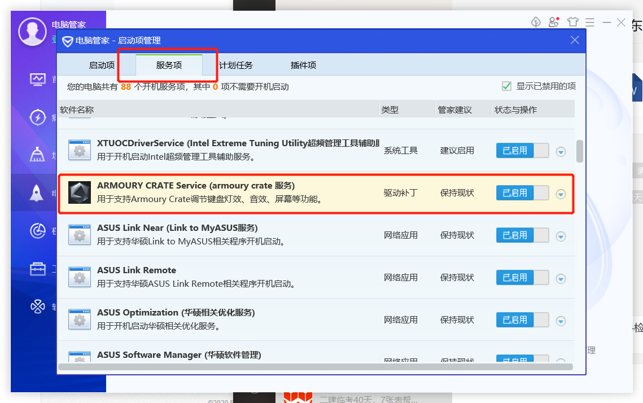Open the monitor home icon in sidebar
This screenshot has width=643, height=403.
pos(38,78)
